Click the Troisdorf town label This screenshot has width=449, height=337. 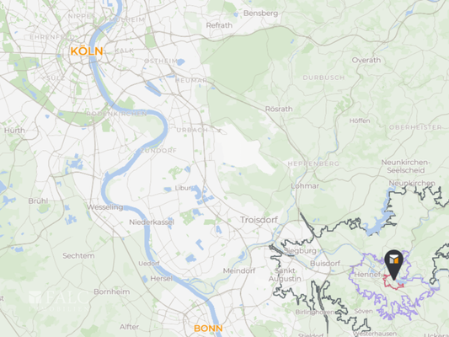coord(259,220)
